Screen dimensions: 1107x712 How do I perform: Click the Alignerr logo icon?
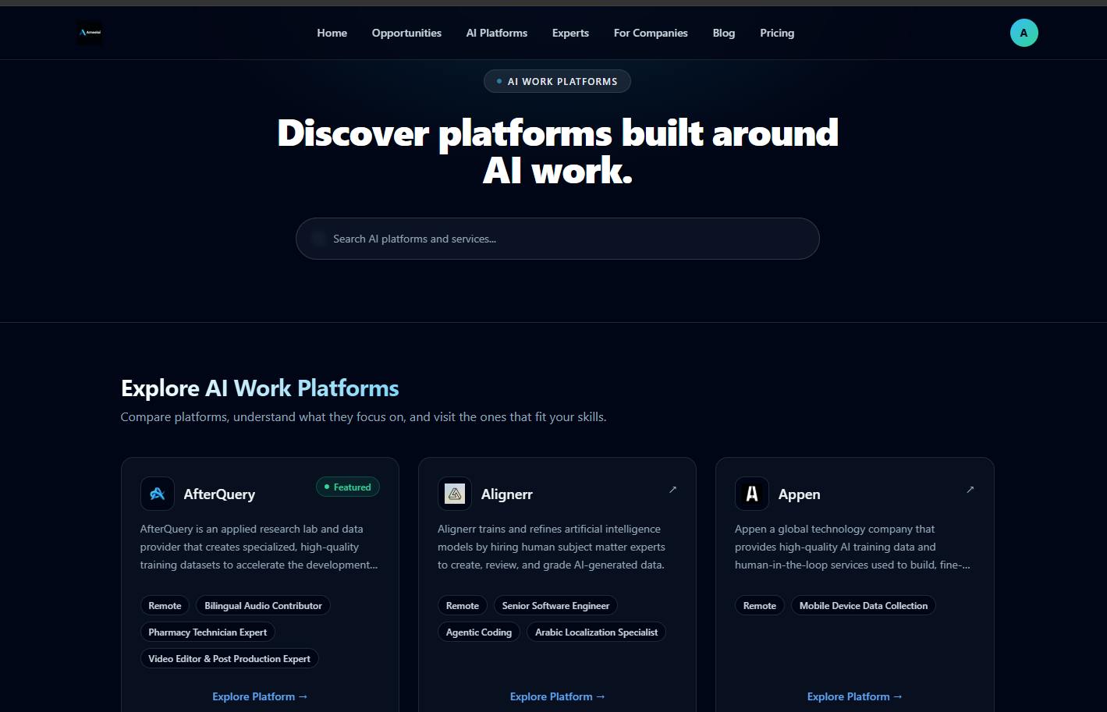(x=455, y=494)
